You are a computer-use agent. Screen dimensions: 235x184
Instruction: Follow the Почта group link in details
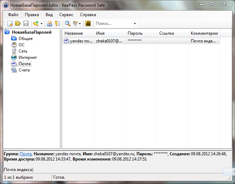click(x=26, y=154)
